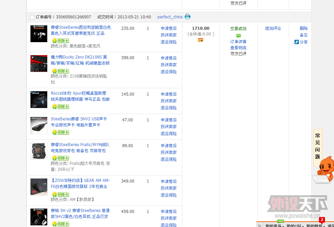Click 追加评论 to add review
The height and width of the screenshot is (227, 334).
point(273,28)
